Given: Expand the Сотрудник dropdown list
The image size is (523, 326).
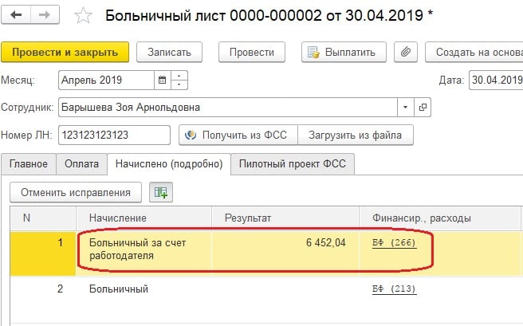Looking at the screenshot, I should [406, 107].
